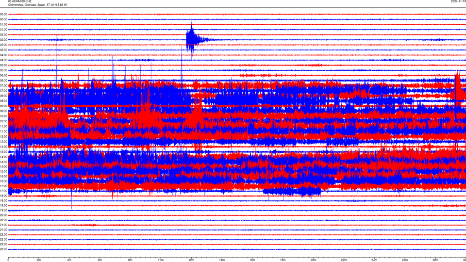Click the 02:00 time label

[3, 34]
